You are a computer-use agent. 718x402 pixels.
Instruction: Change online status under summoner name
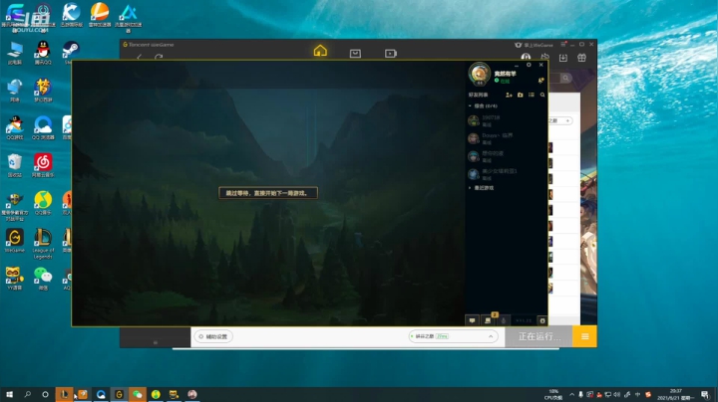pyautogui.click(x=503, y=81)
